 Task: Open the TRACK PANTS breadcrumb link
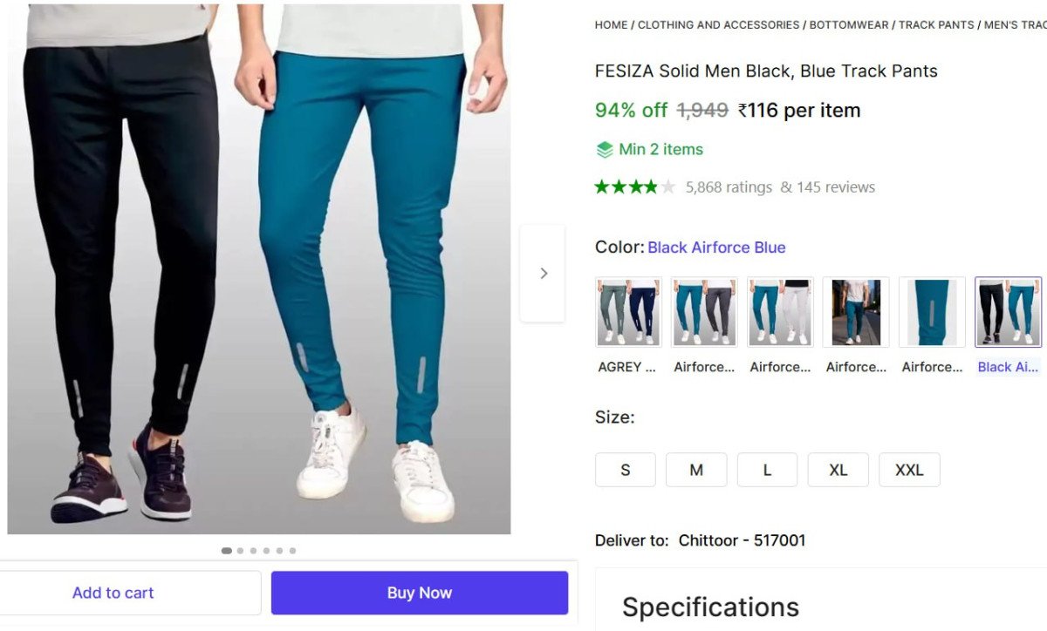[936, 25]
